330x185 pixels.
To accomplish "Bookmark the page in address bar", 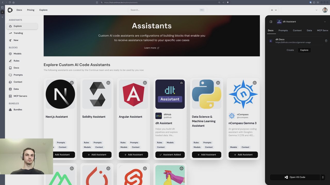I will pyautogui.click(x=97, y=2).
